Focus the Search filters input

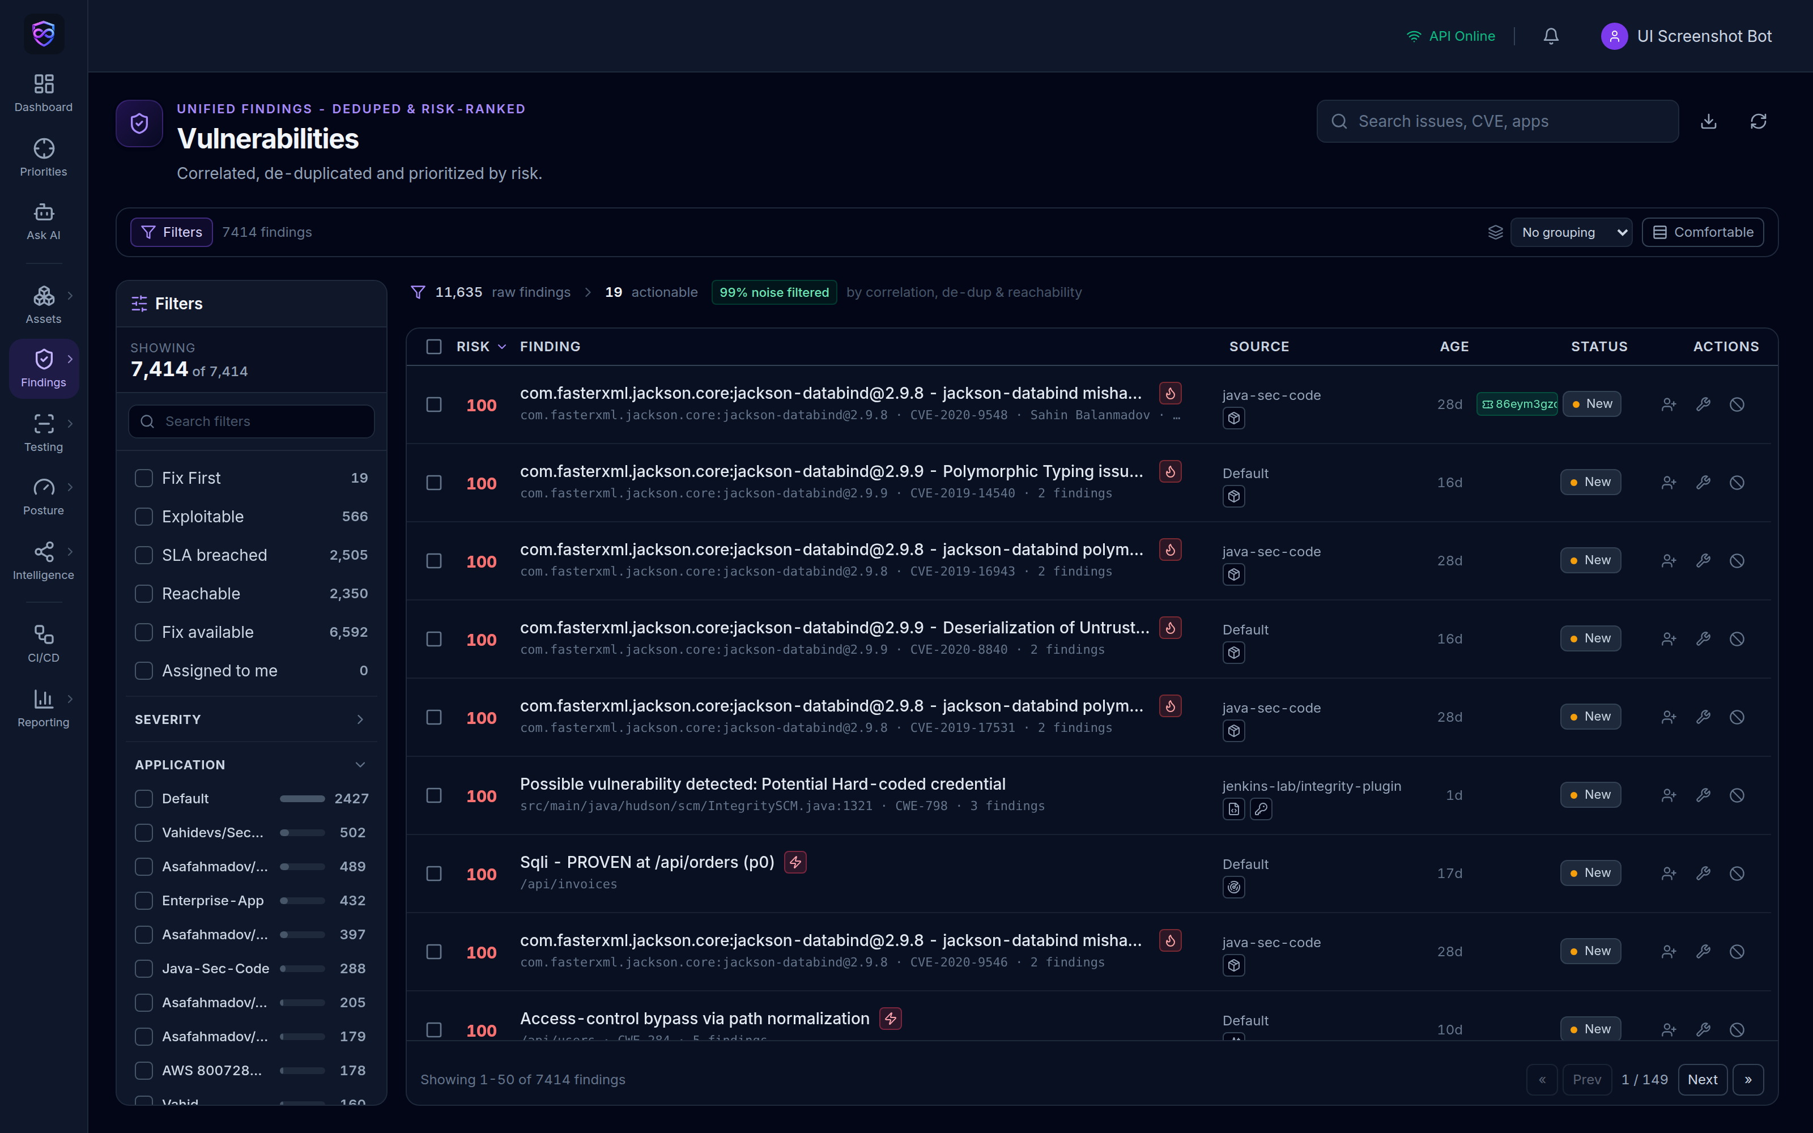pos(251,422)
